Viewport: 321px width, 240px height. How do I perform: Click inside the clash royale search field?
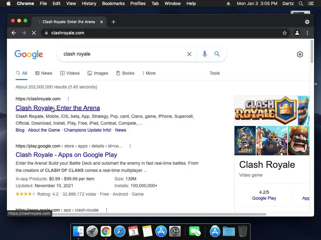[x=123, y=54]
